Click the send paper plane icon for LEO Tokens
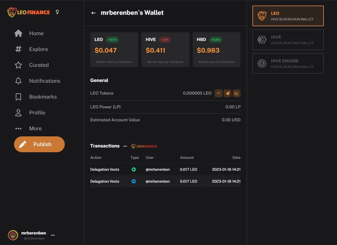The image size is (337, 245). click(x=228, y=93)
